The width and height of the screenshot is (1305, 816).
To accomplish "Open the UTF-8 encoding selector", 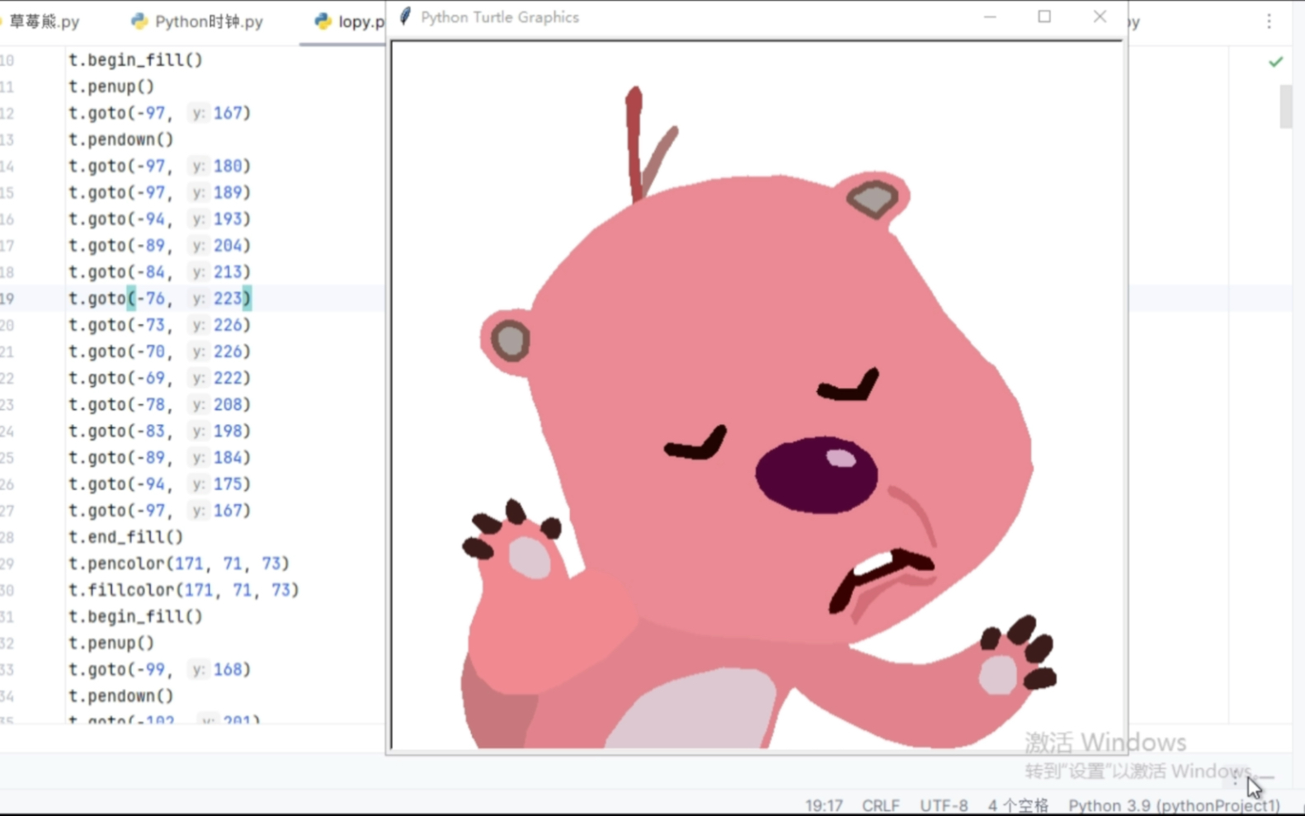I will tap(944, 804).
